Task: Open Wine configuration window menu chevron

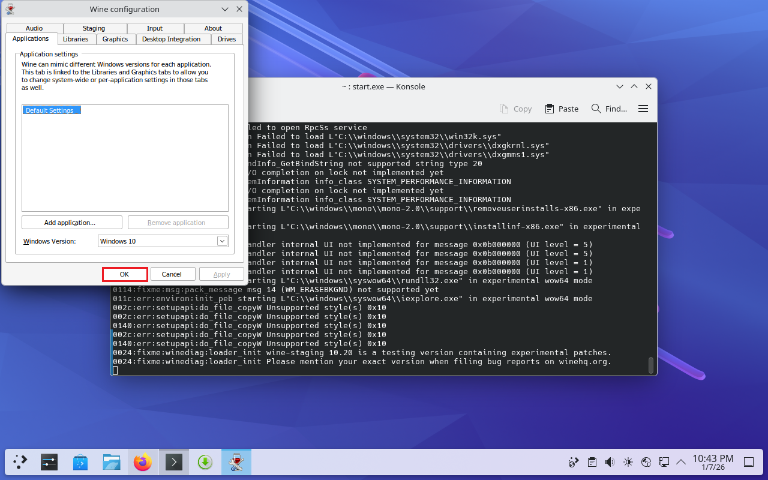Action: (225, 9)
